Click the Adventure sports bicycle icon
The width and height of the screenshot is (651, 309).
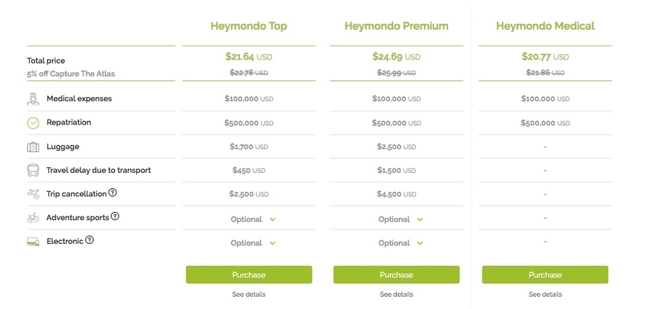coord(33,217)
